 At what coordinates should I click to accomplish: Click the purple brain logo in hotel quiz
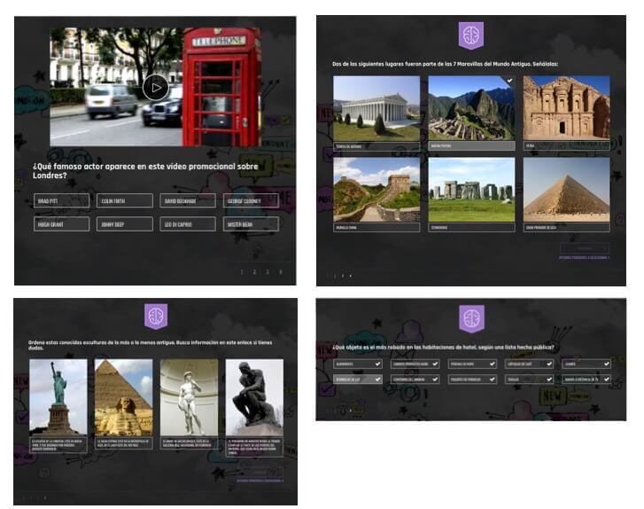point(471,318)
